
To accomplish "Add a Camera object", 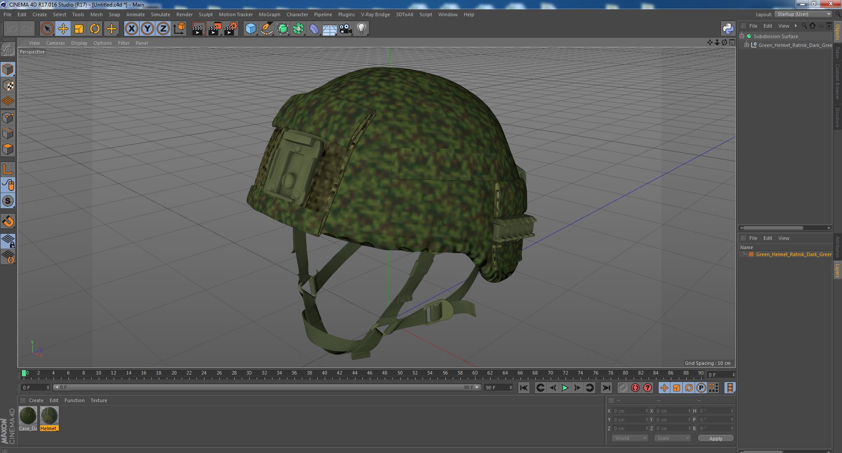I will click(345, 29).
